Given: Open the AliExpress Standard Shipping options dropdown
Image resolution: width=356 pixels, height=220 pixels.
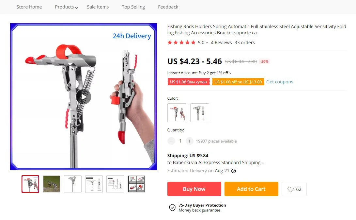Looking at the screenshot, I should 263,163.
